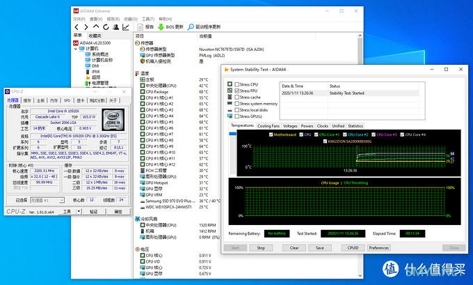Click the Intel Core i9 logo in CPU-Z
Image resolution: width=473 pixels, height=285 pixels.
click(x=113, y=120)
